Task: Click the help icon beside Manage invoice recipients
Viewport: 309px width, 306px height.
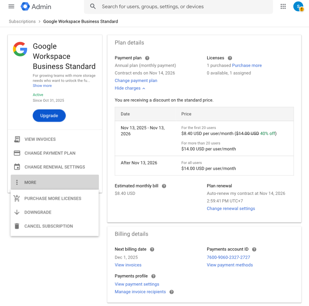Action: click(x=171, y=292)
